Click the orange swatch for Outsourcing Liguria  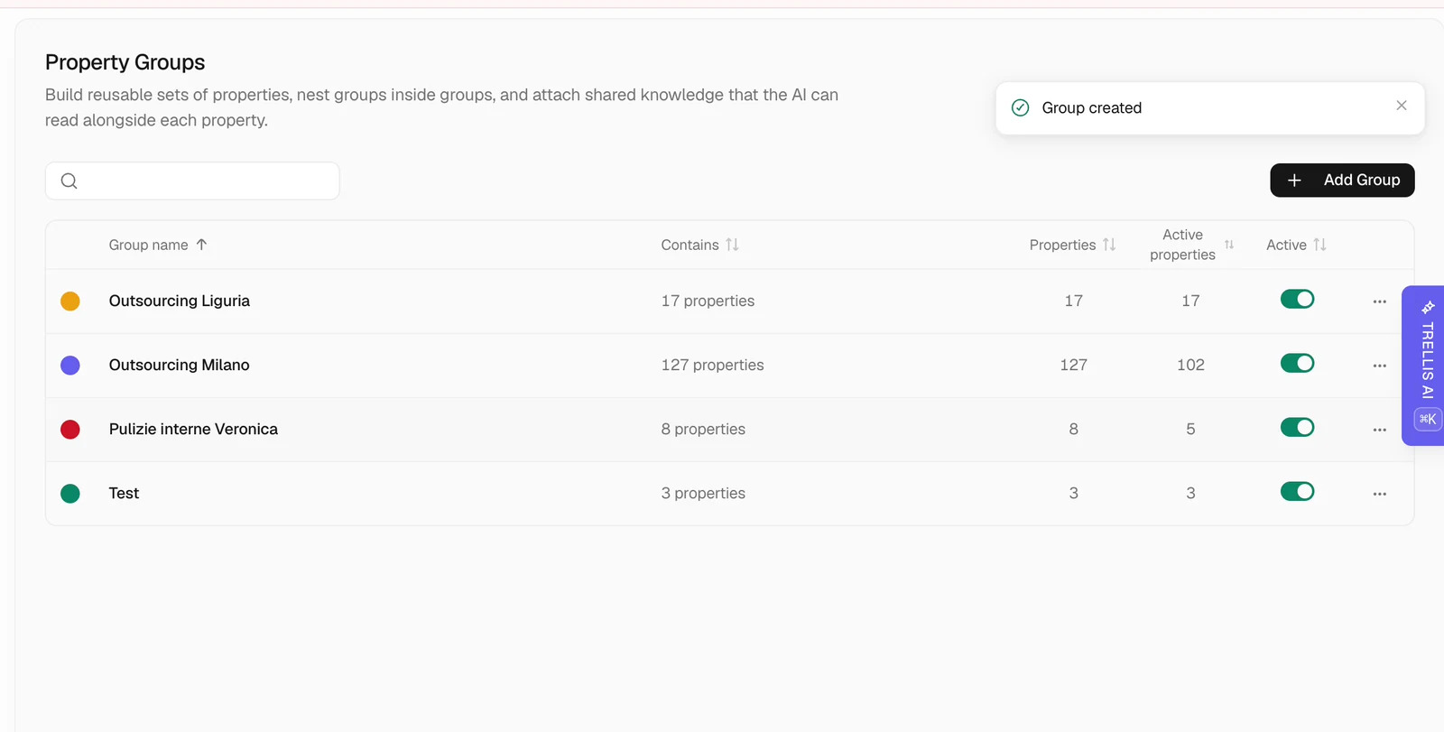70,301
